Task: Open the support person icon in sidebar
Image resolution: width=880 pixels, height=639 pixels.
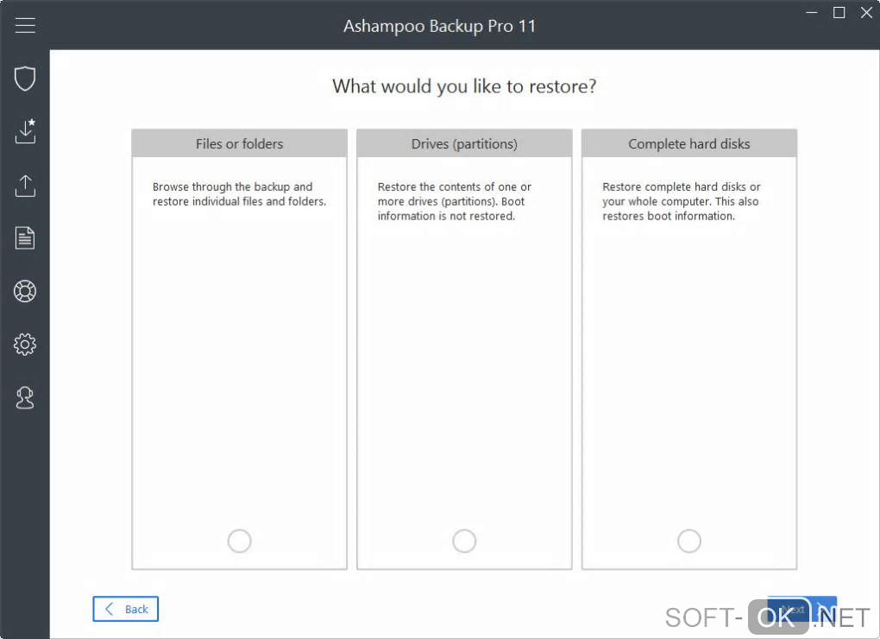Action: pyautogui.click(x=25, y=397)
